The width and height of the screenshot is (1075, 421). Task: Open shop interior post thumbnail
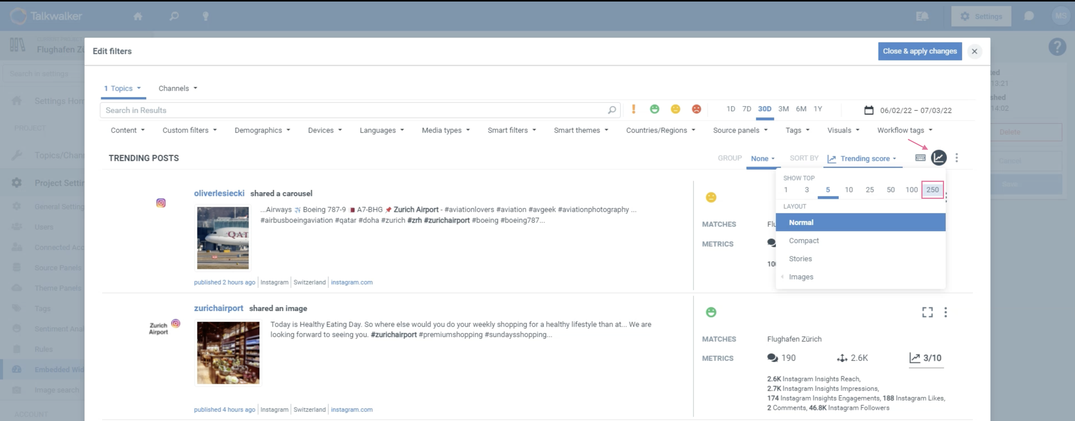coord(228,353)
